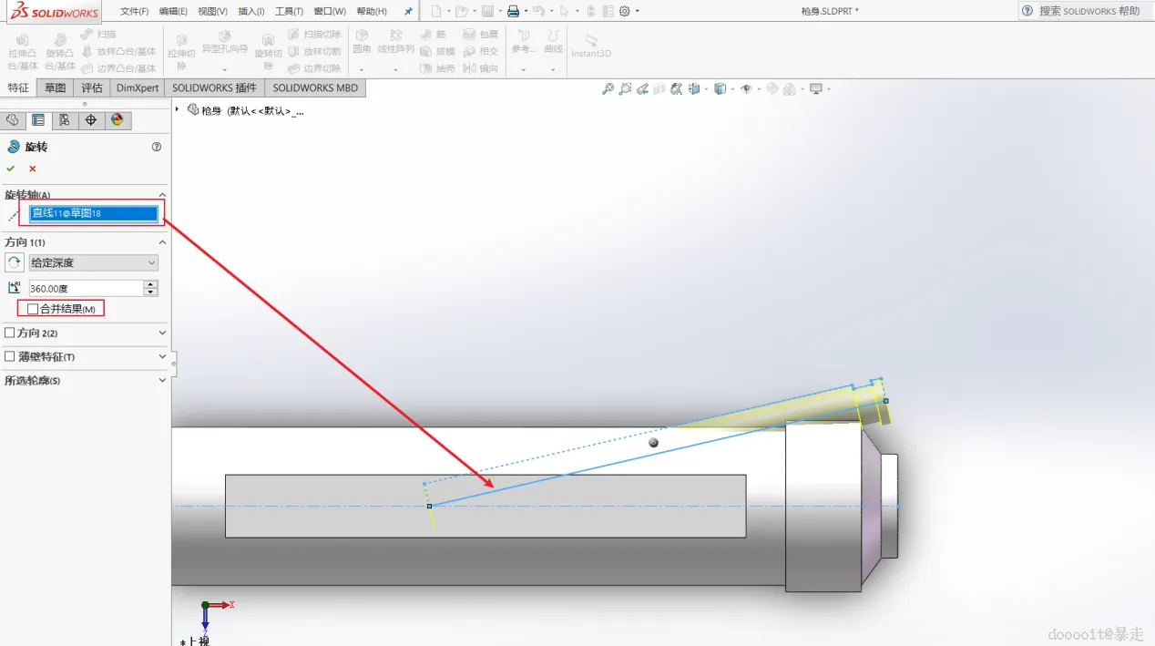Viewport: 1155px width, 646px height.
Task: Open the 文件(F) menu
Action: [135, 11]
